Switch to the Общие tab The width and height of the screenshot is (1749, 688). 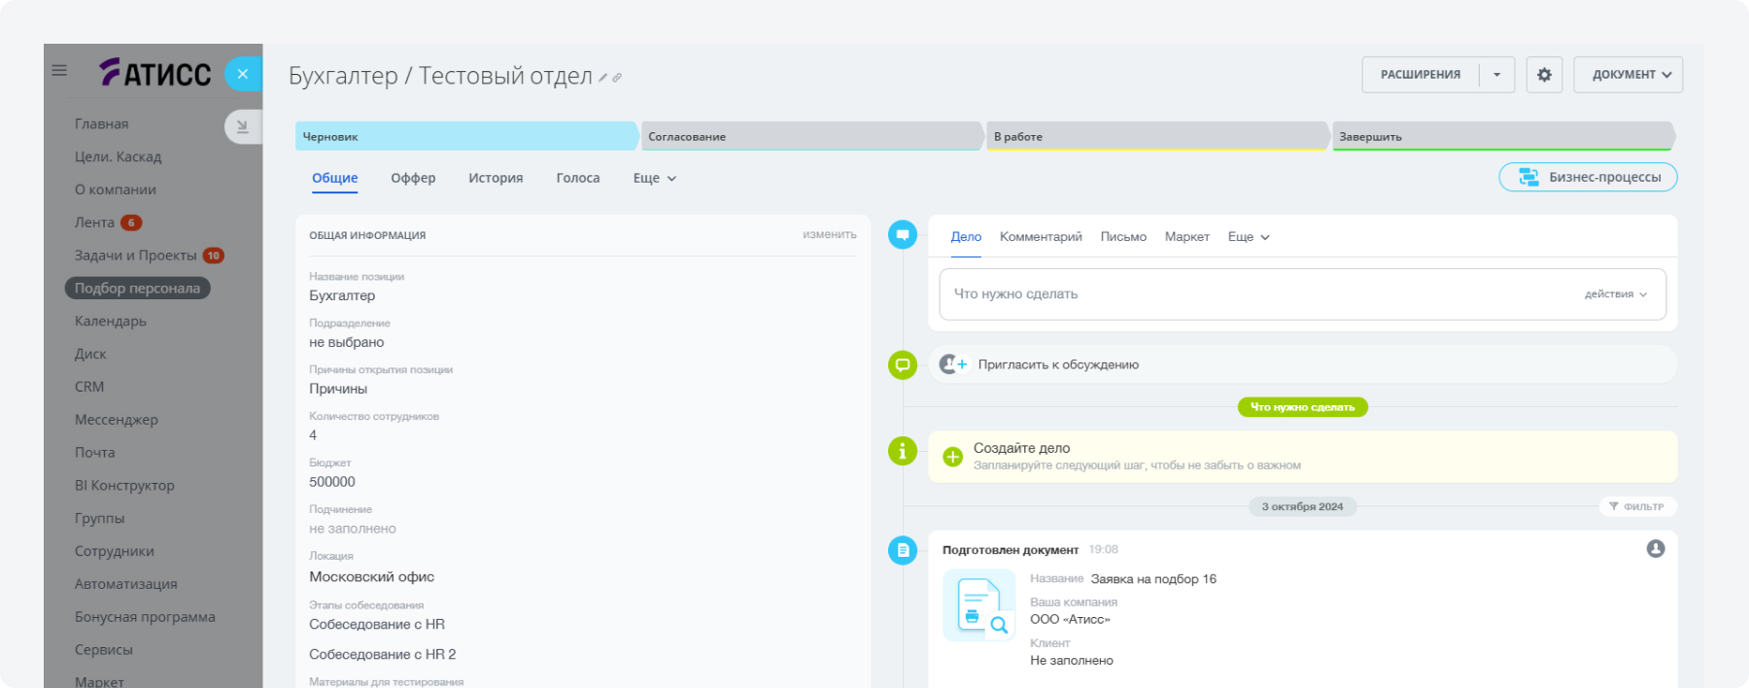[x=334, y=178]
